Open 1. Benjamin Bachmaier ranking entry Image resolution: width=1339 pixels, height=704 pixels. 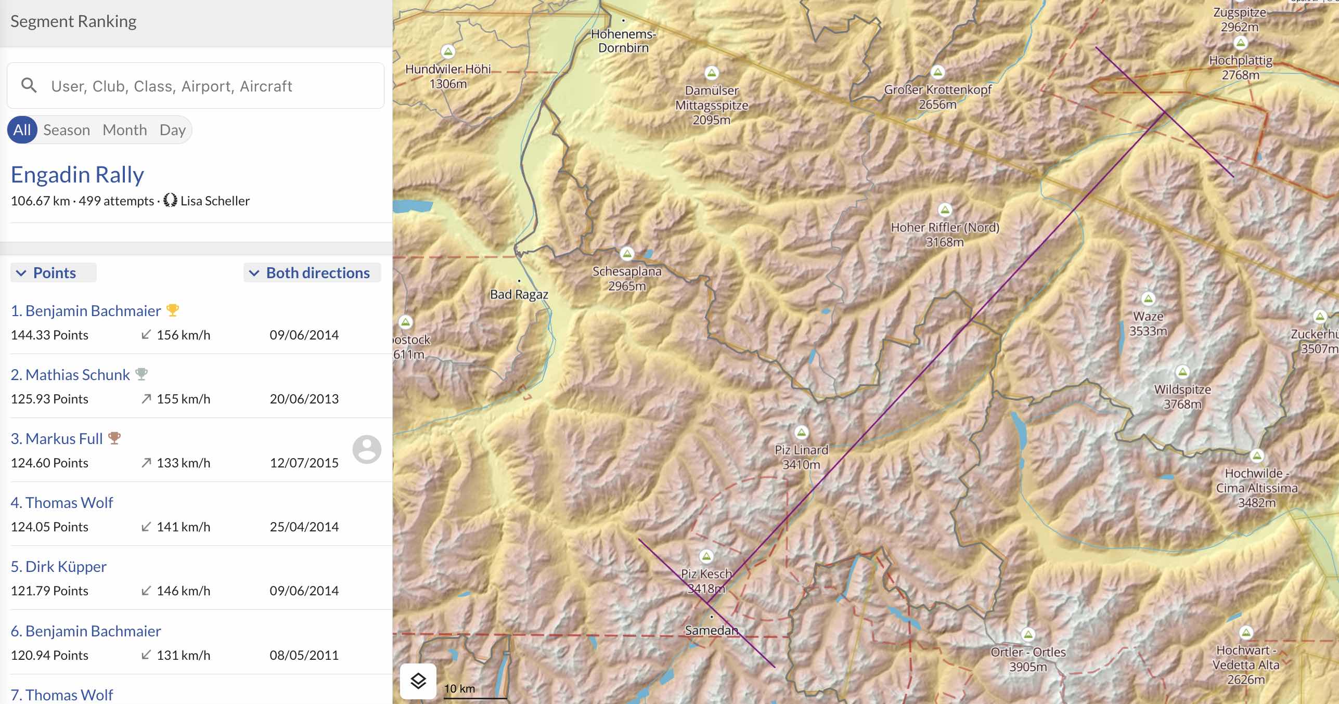point(196,322)
